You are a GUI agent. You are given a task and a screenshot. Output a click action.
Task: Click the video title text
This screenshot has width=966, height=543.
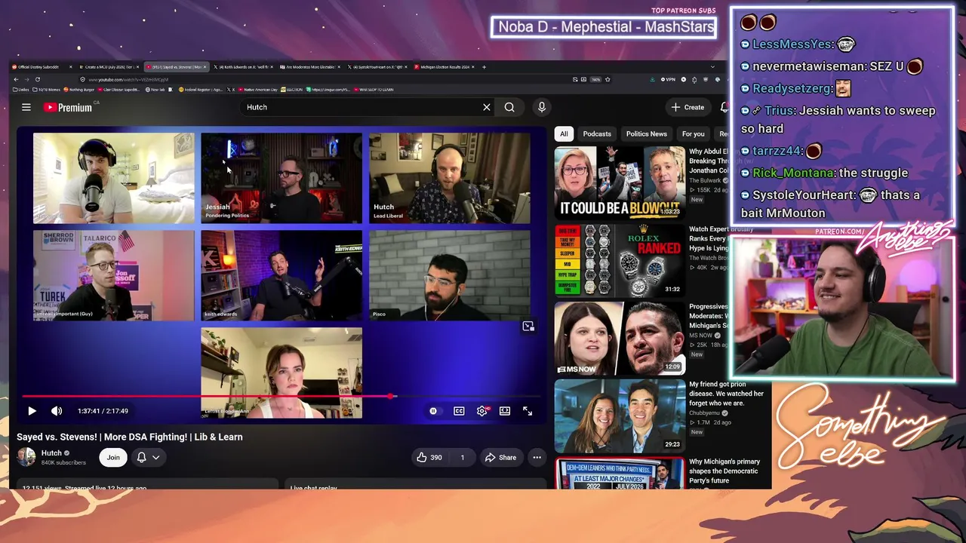tap(130, 437)
